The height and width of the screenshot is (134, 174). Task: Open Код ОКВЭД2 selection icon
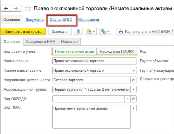tap(134, 99)
